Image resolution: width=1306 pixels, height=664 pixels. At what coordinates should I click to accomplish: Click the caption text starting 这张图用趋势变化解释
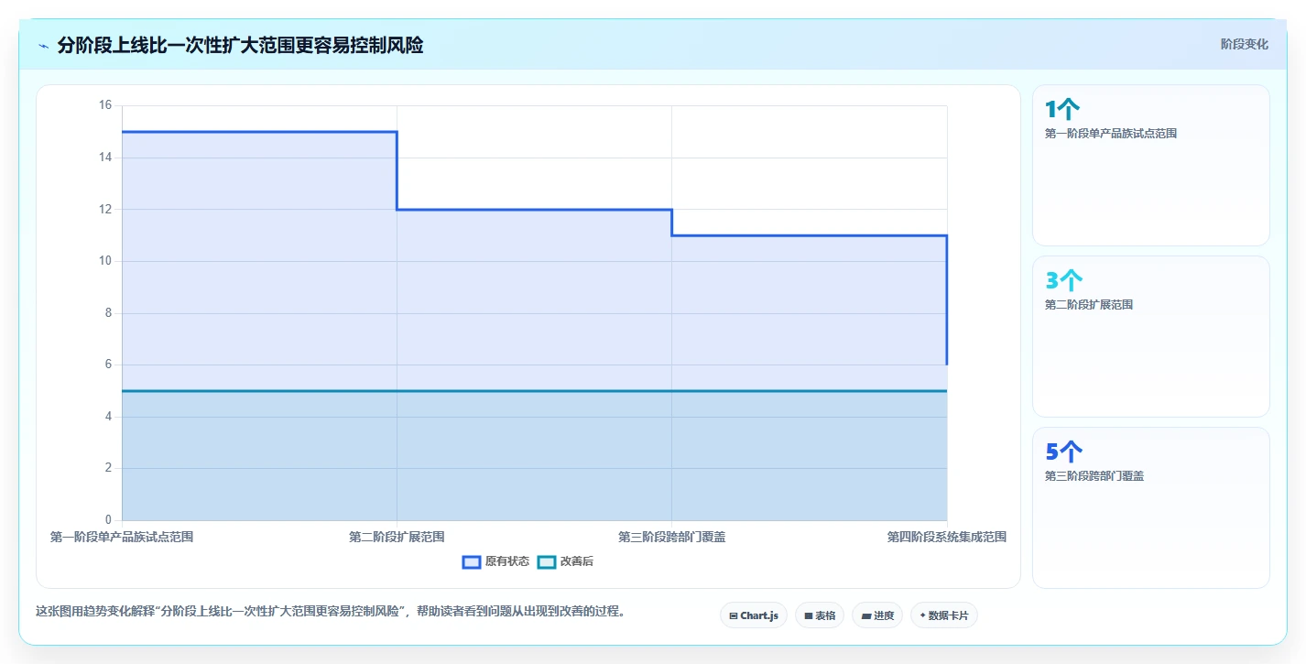tap(332, 611)
